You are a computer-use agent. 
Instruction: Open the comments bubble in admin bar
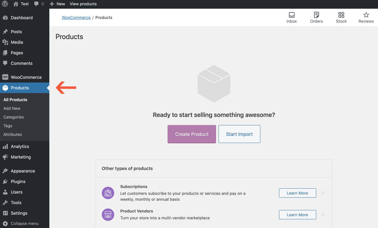click(36, 4)
